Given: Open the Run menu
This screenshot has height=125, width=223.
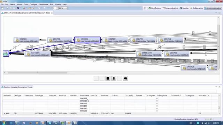Looking at the screenshot, I should (x=51, y=5).
